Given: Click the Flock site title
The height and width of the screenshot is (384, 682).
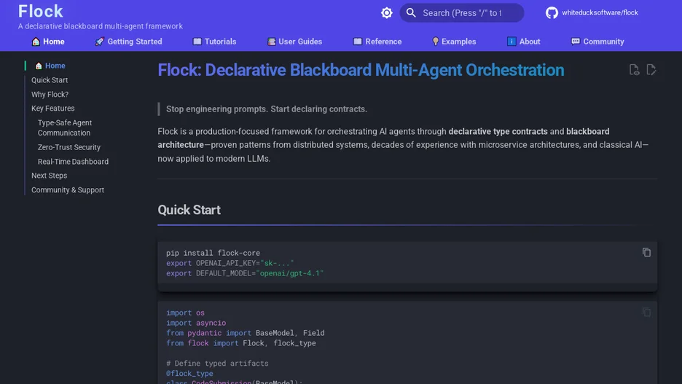Looking at the screenshot, I should pyautogui.click(x=41, y=12).
